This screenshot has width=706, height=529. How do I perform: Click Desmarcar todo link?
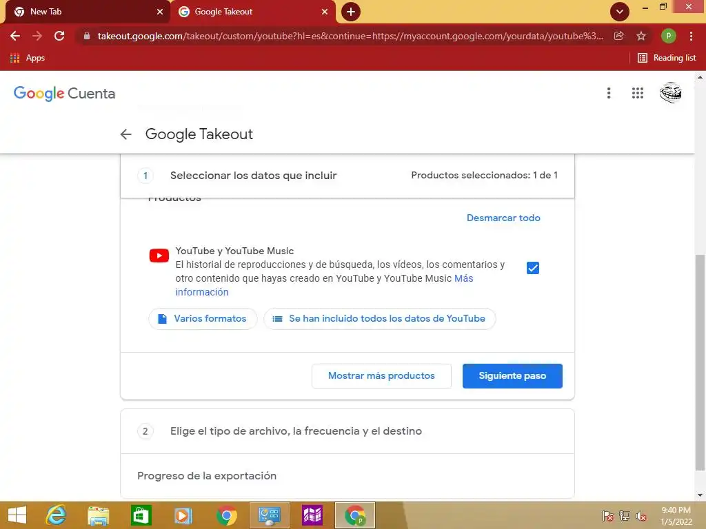pos(503,218)
